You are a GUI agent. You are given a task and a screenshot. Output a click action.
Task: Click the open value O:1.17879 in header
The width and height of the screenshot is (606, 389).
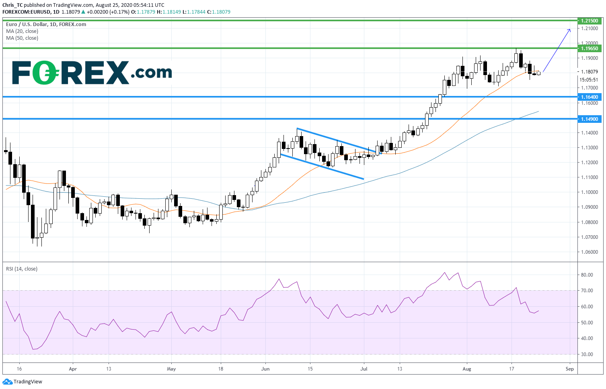click(x=143, y=12)
